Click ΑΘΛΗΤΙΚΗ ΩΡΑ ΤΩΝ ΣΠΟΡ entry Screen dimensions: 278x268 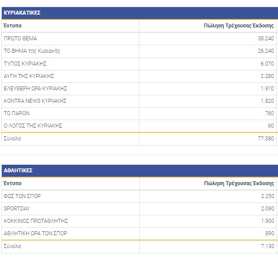coord(35,233)
